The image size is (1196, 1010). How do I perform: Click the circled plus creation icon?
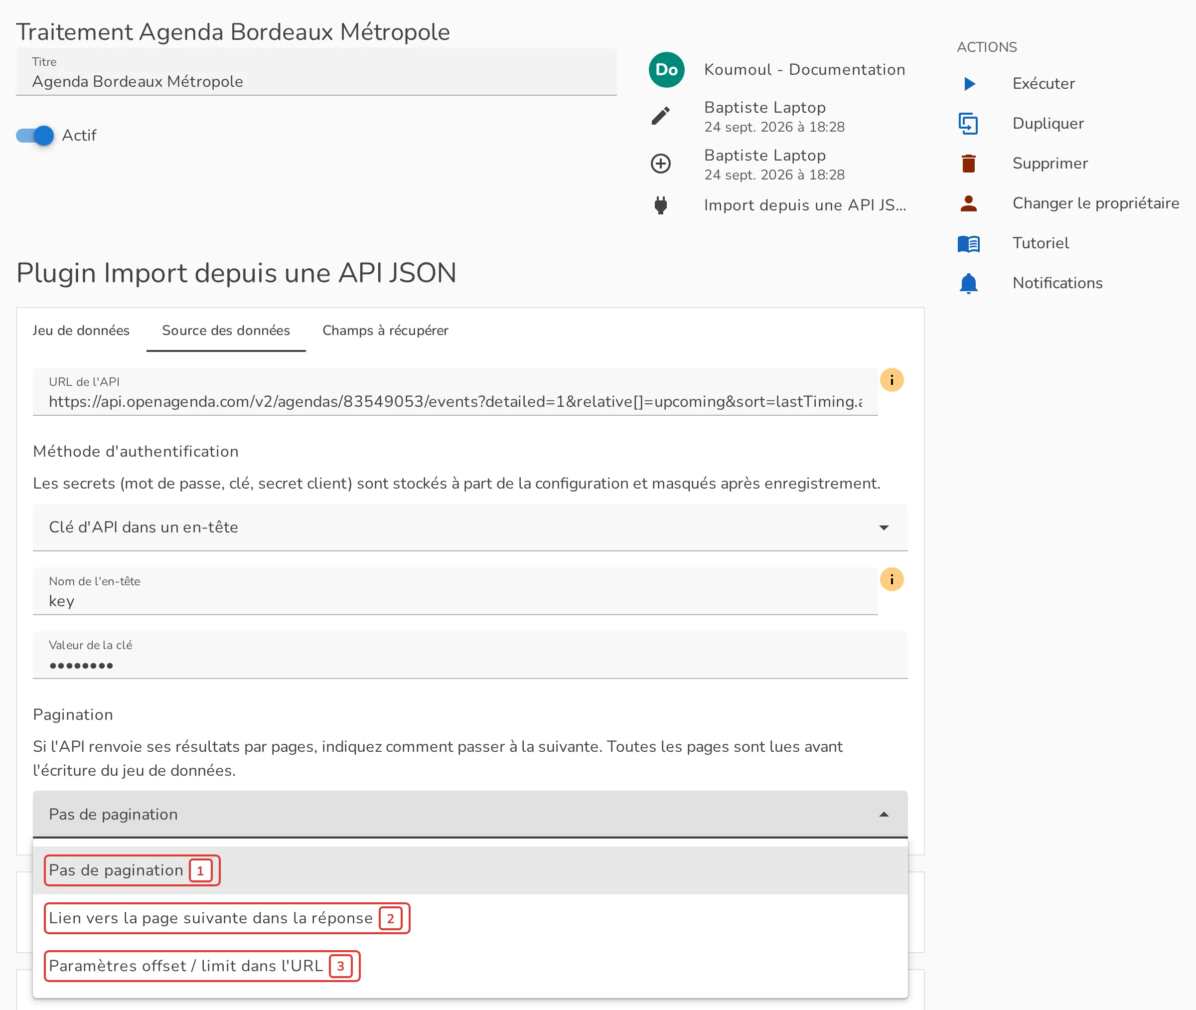pyautogui.click(x=660, y=164)
